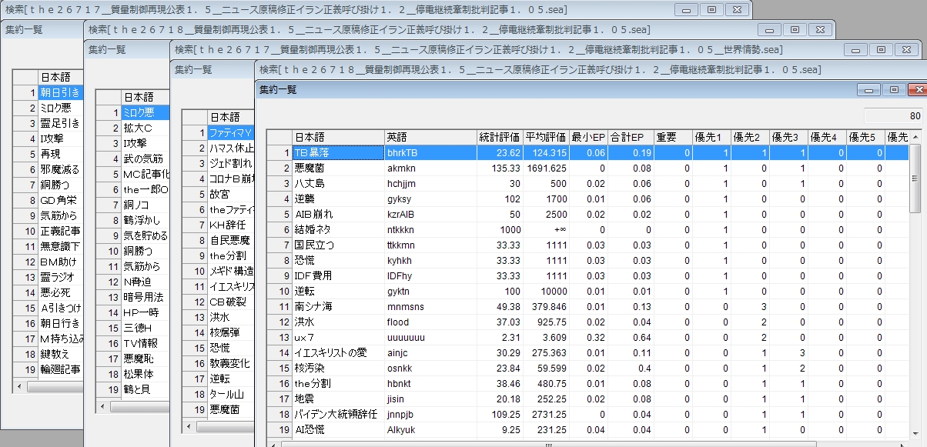Select the 逆襲 cell
The image size is (927, 447).
[338, 198]
